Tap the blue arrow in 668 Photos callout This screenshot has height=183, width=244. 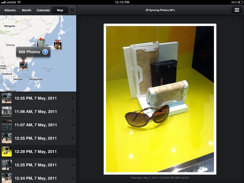45,52
